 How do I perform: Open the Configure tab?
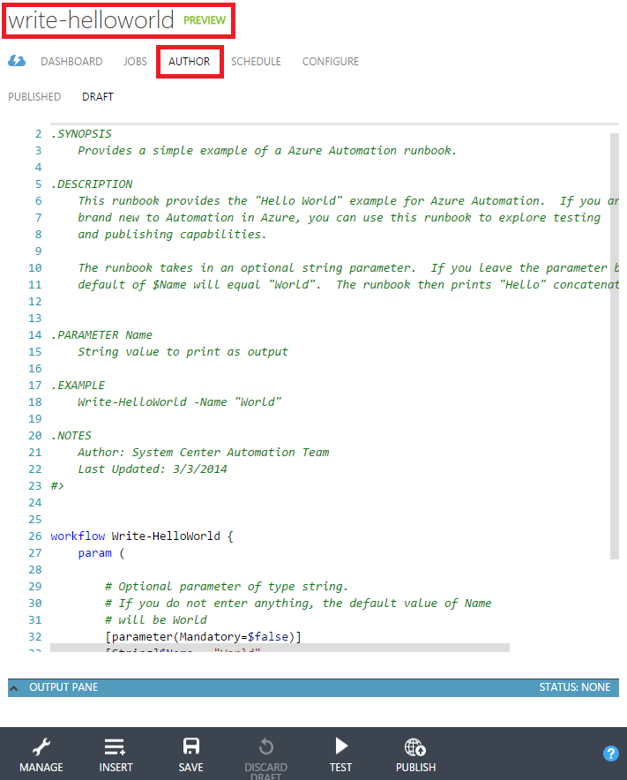[x=330, y=62]
